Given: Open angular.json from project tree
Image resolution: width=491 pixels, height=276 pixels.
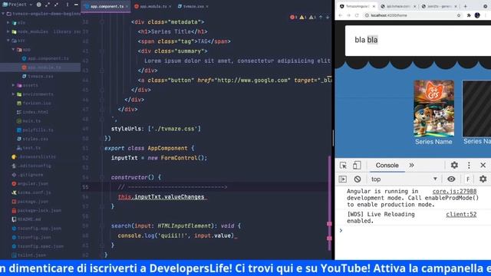Looking at the screenshot, I should 30,184.
